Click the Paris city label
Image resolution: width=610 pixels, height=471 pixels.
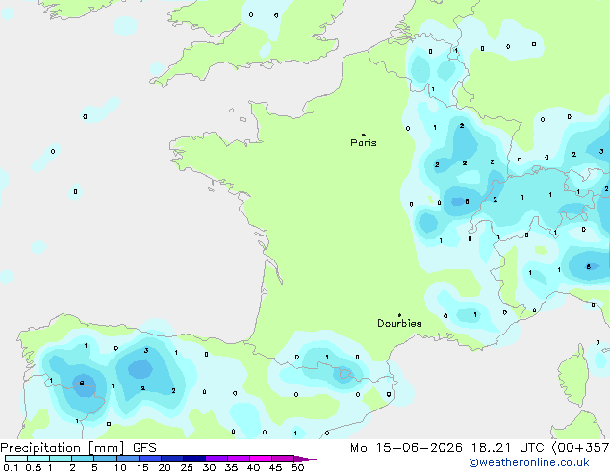coord(364,143)
